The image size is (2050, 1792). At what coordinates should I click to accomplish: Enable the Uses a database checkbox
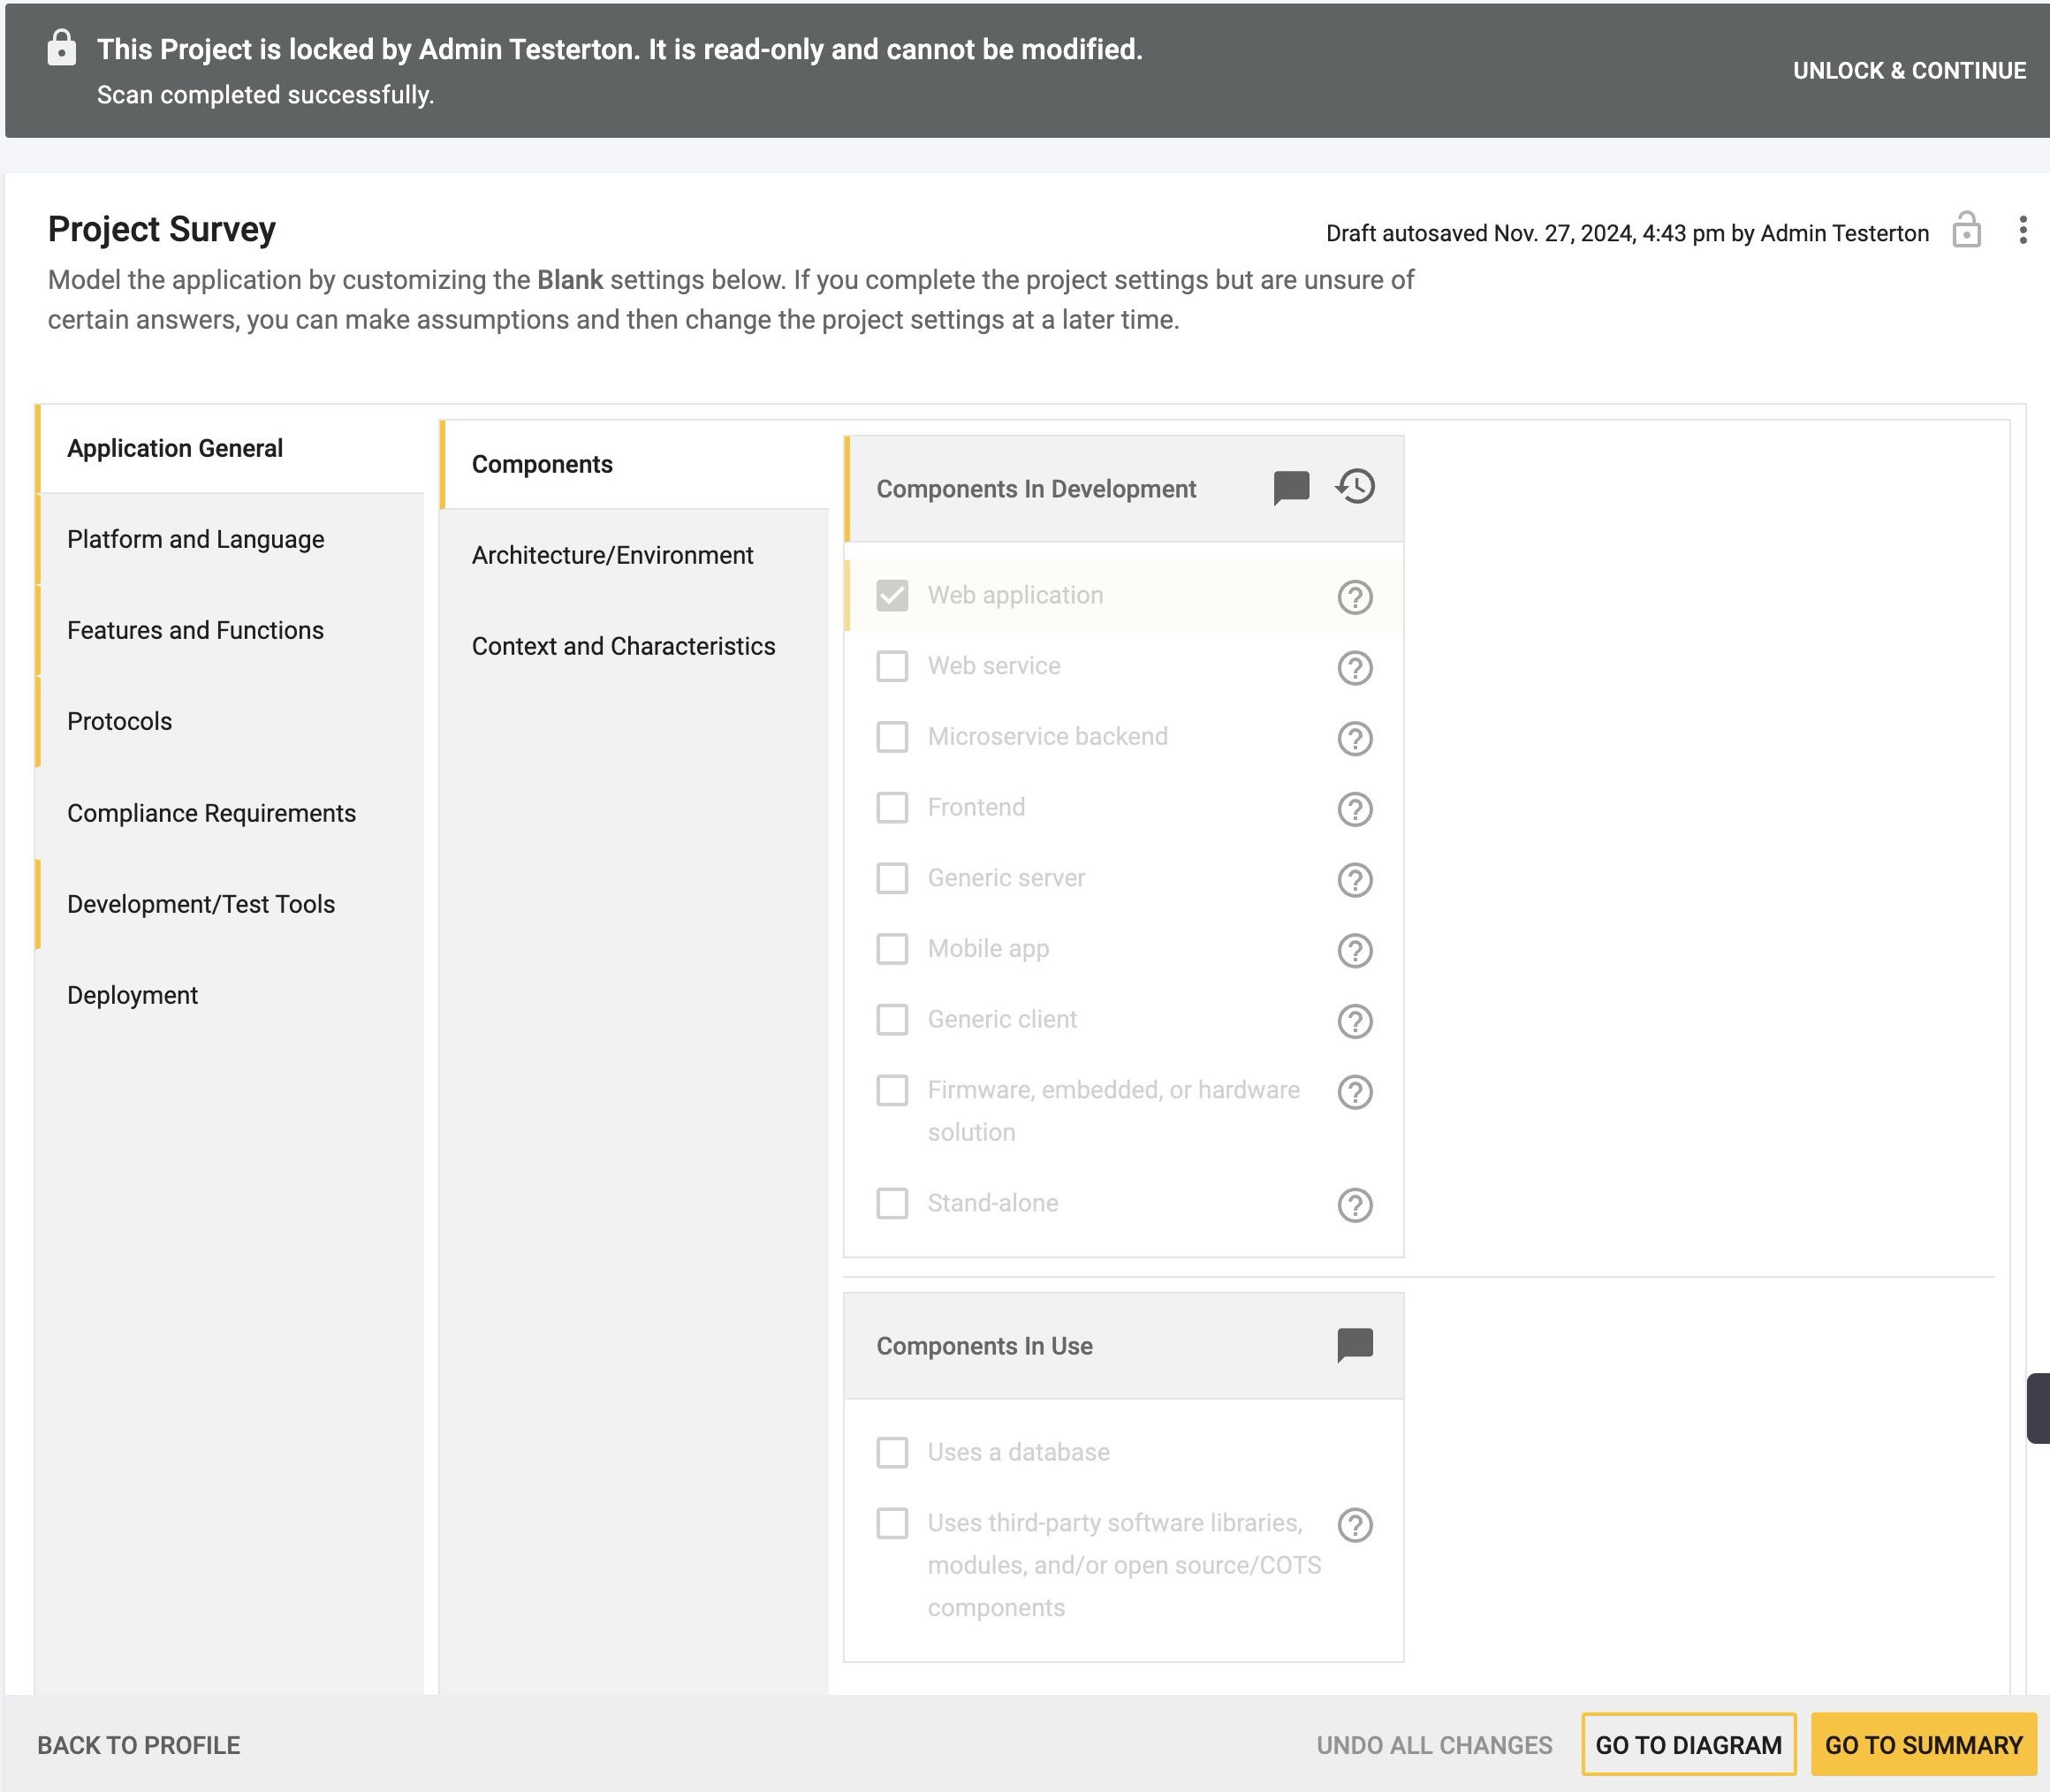892,1452
